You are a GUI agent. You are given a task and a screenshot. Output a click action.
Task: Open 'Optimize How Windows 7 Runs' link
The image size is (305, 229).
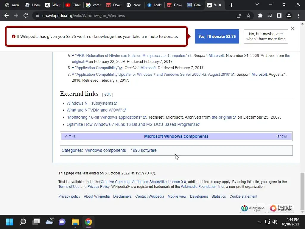click(x=133, y=124)
